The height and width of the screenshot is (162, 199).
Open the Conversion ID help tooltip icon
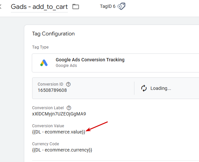(69, 84)
